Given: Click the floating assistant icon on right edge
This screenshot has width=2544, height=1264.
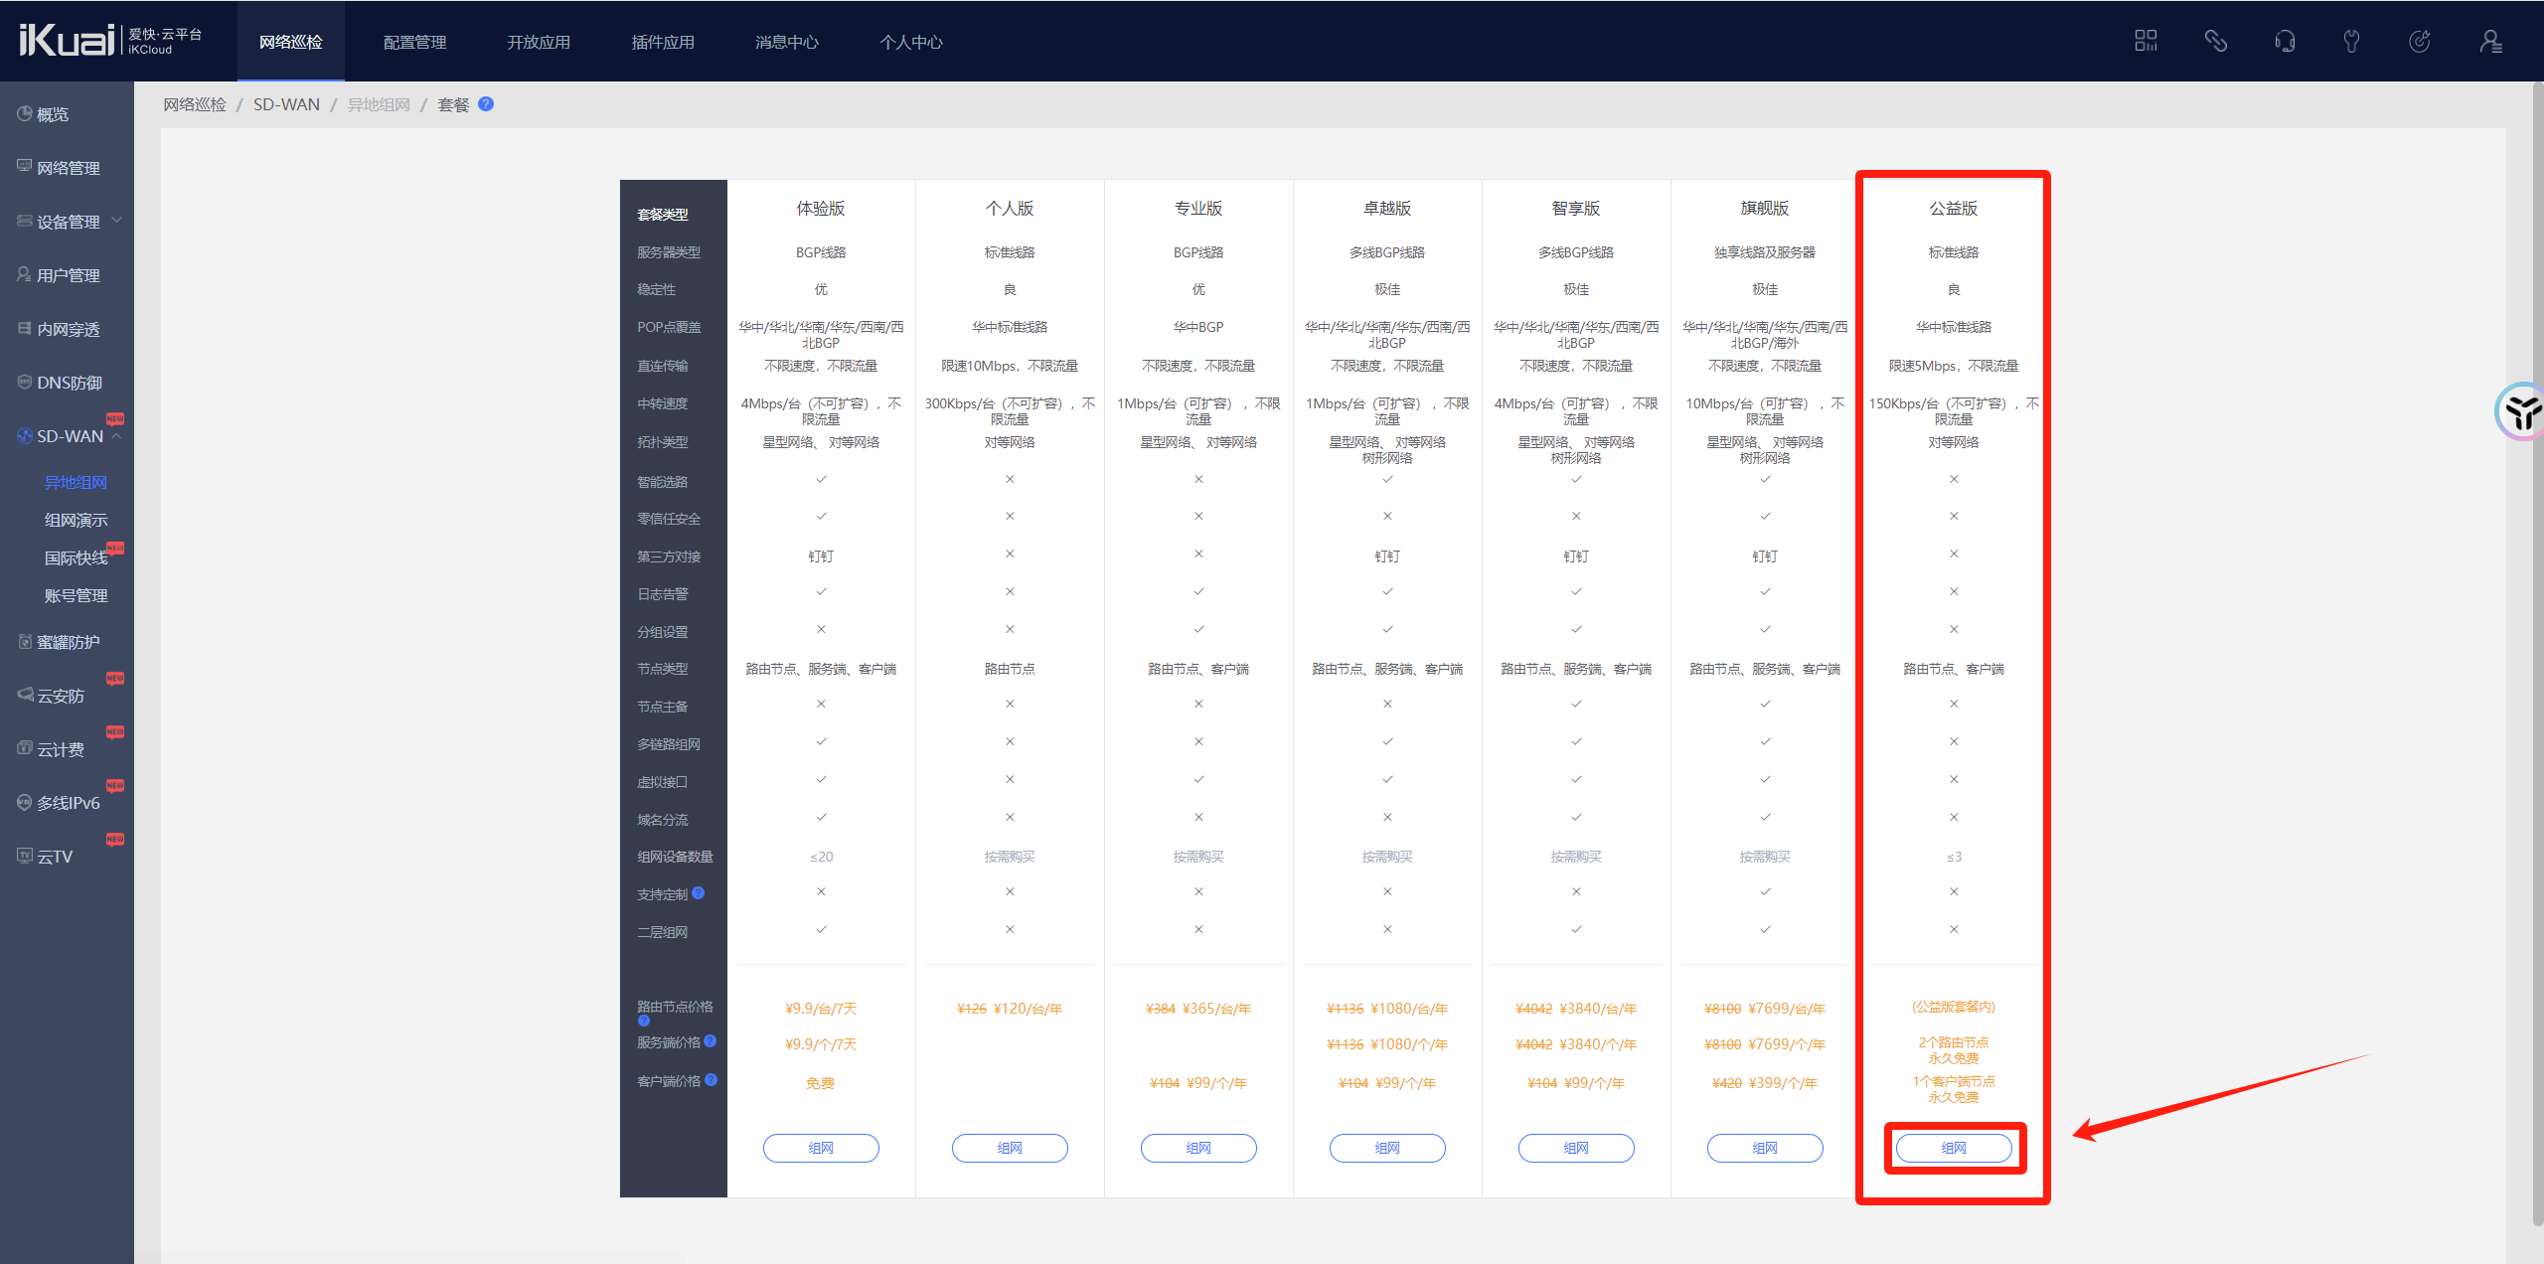Looking at the screenshot, I should click(x=2522, y=410).
